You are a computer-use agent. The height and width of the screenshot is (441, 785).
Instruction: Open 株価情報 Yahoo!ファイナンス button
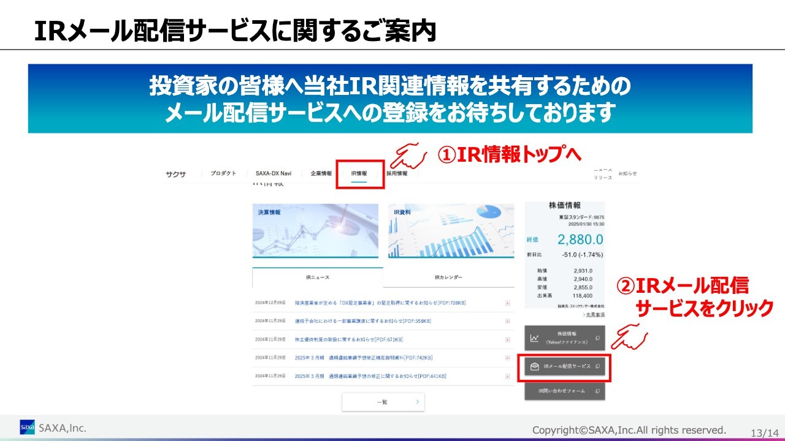[x=565, y=338]
